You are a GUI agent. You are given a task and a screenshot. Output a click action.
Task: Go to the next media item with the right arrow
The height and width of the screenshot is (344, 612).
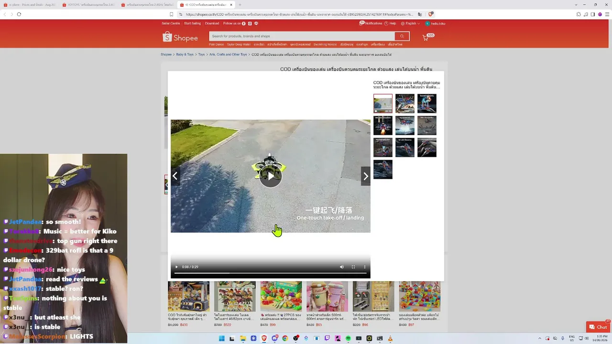click(366, 176)
